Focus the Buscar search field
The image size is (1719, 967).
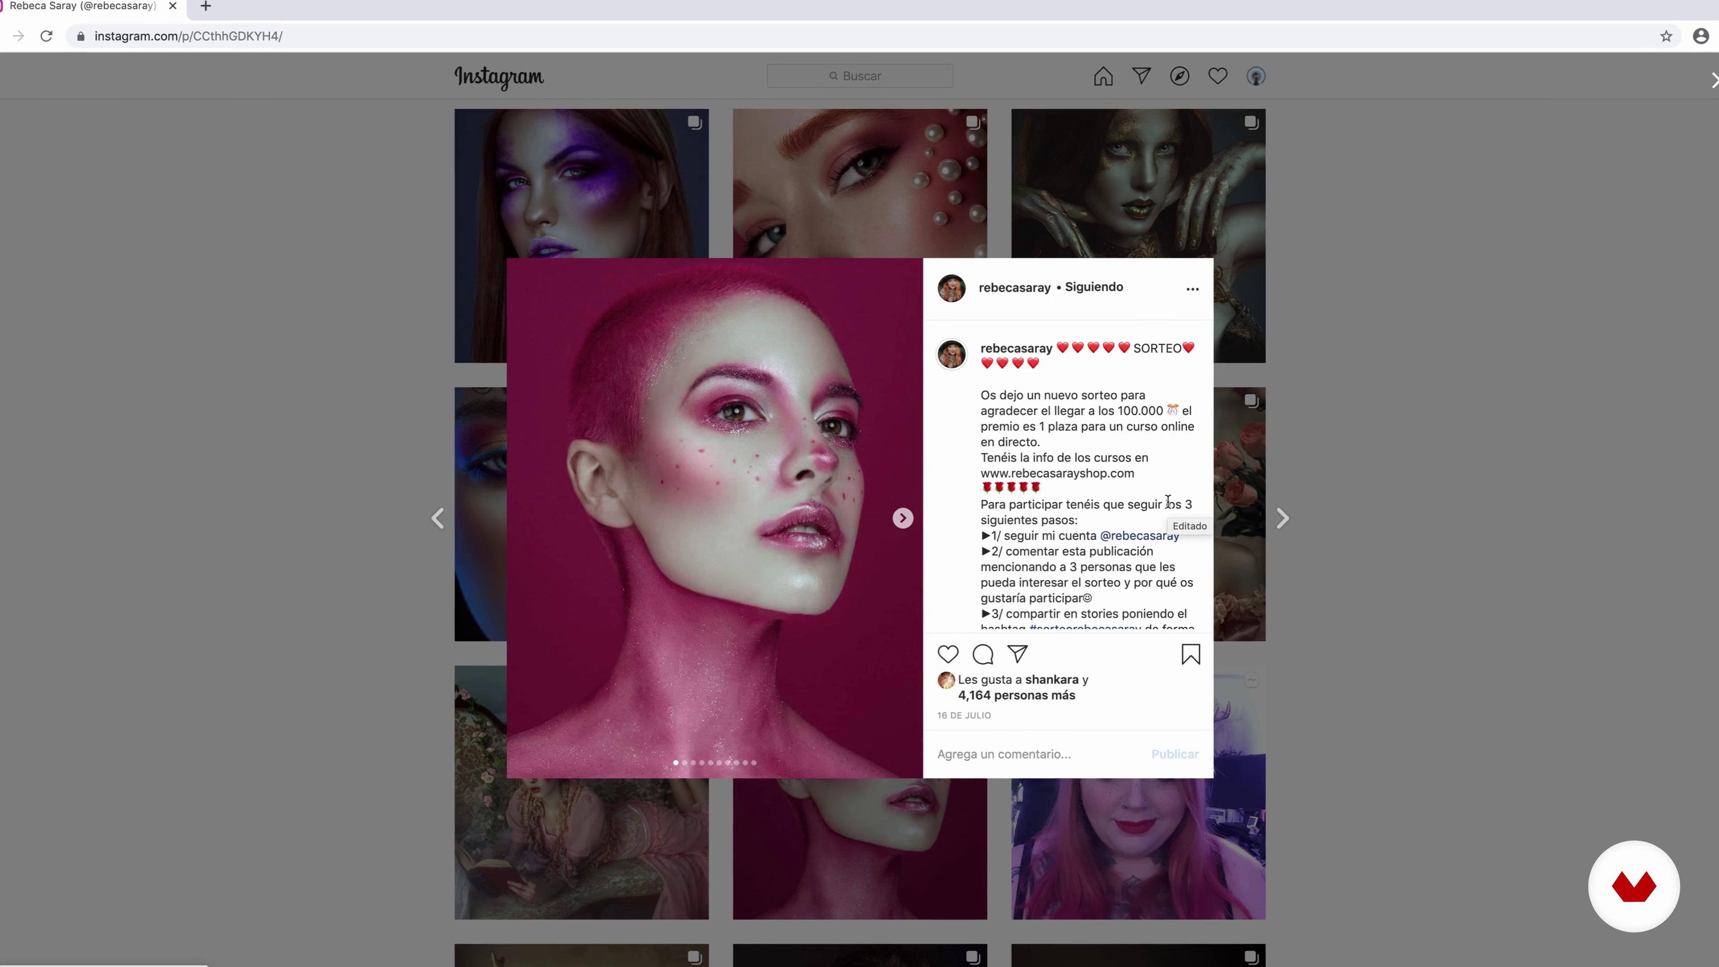coord(859,76)
